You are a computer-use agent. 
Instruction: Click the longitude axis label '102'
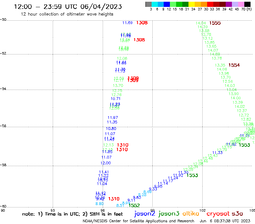(x=203, y=210)
